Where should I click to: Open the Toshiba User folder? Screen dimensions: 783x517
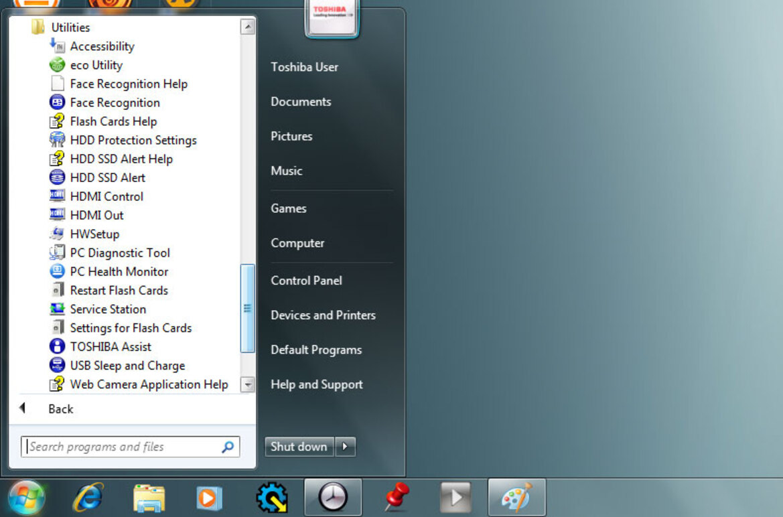(305, 67)
